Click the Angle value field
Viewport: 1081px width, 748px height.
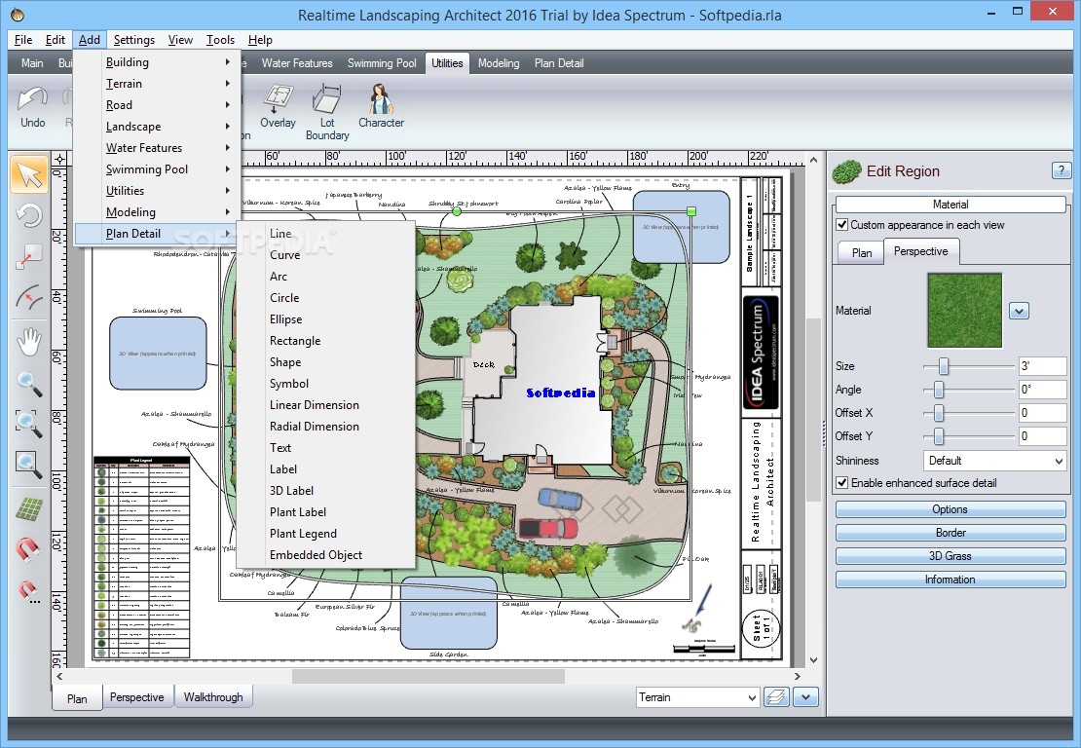coord(1042,390)
